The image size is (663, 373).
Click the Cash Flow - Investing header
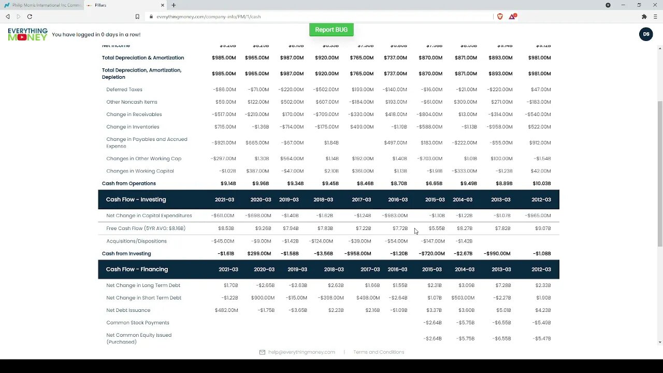(136, 199)
